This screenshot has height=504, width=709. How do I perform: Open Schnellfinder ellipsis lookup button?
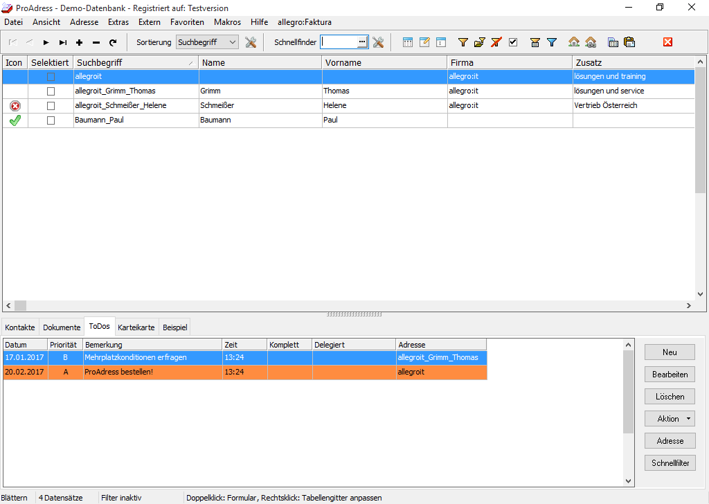[x=362, y=42]
